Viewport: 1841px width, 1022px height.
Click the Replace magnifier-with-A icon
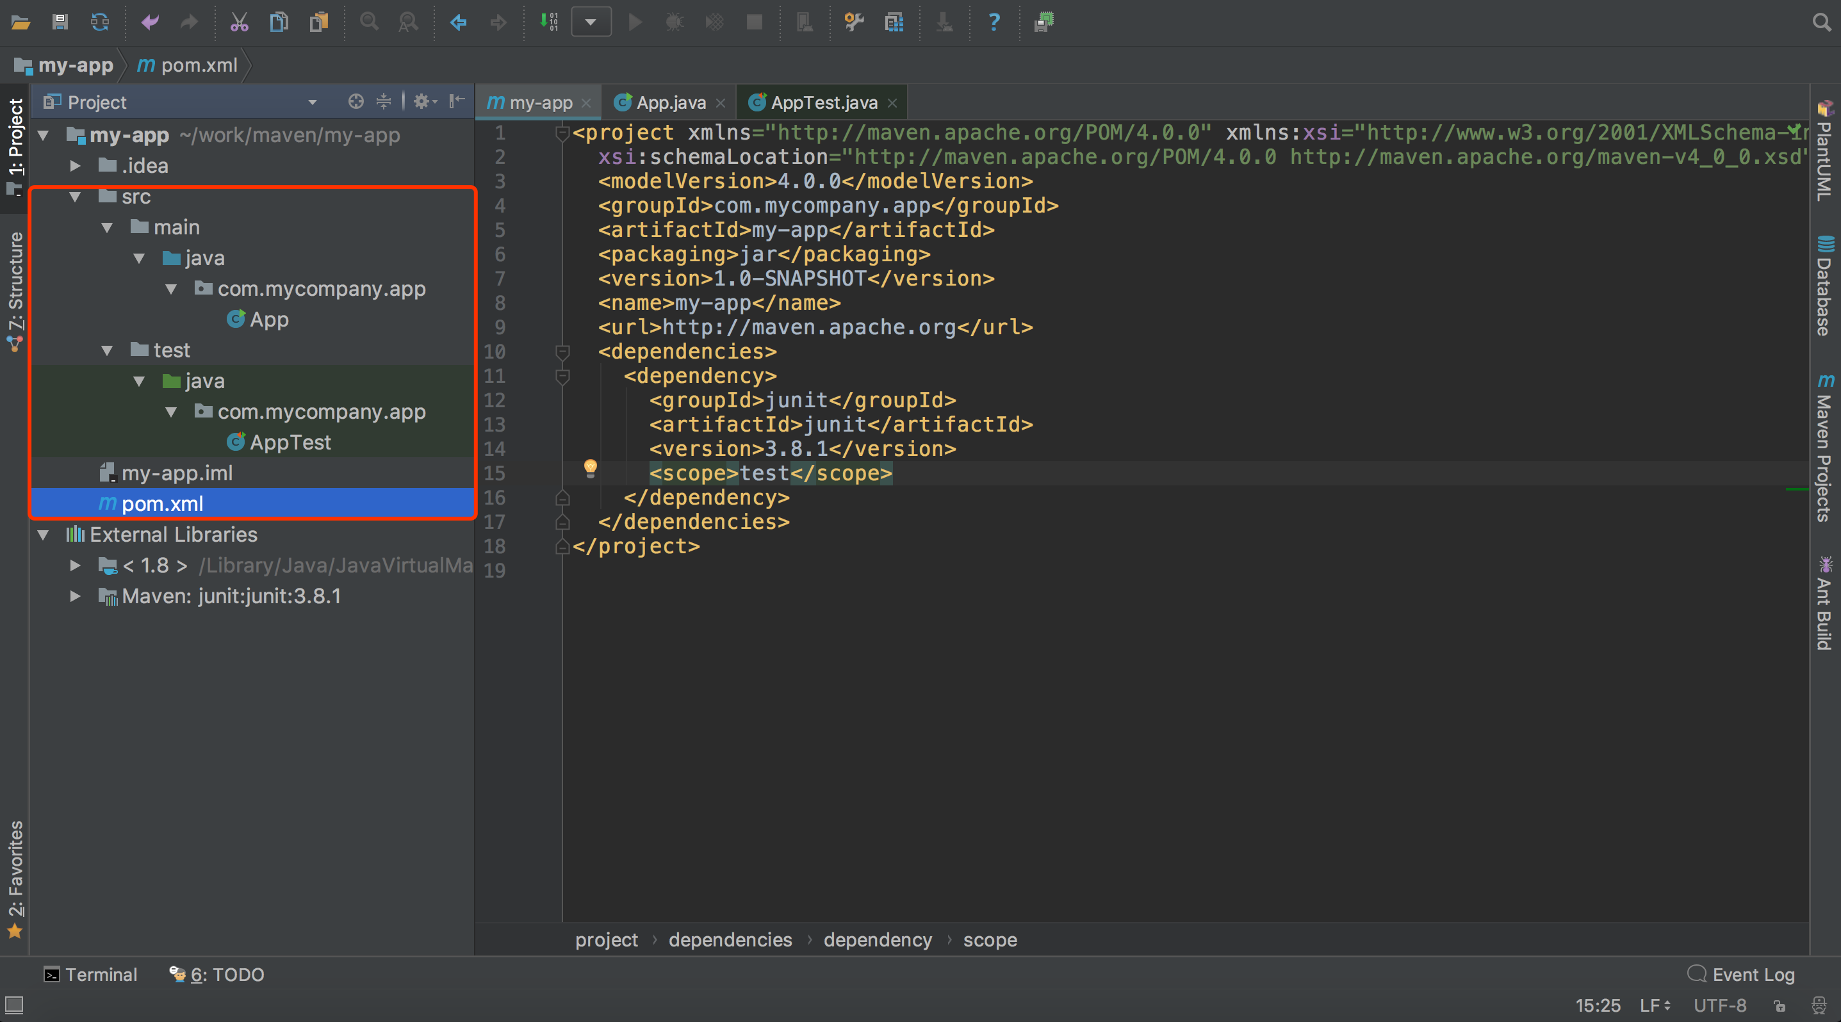[x=408, y=22]
